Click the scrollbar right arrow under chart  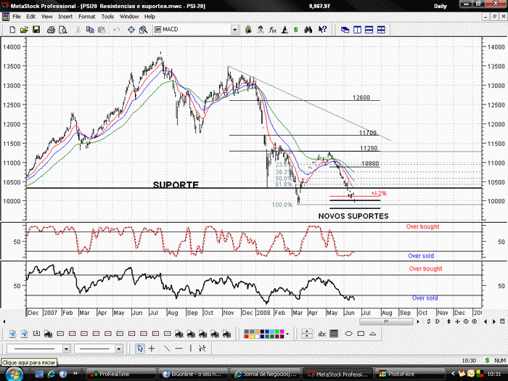pyautogui.click(x=418, y=321)
